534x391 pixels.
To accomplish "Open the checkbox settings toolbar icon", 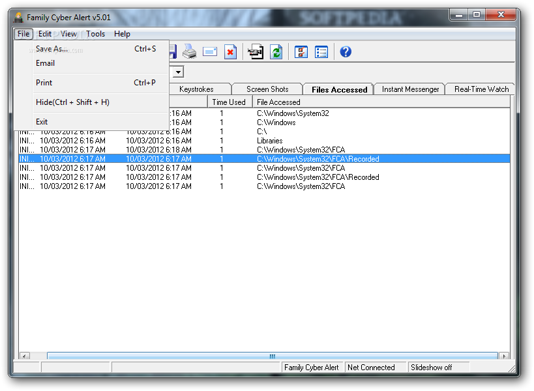I will 301,51.
